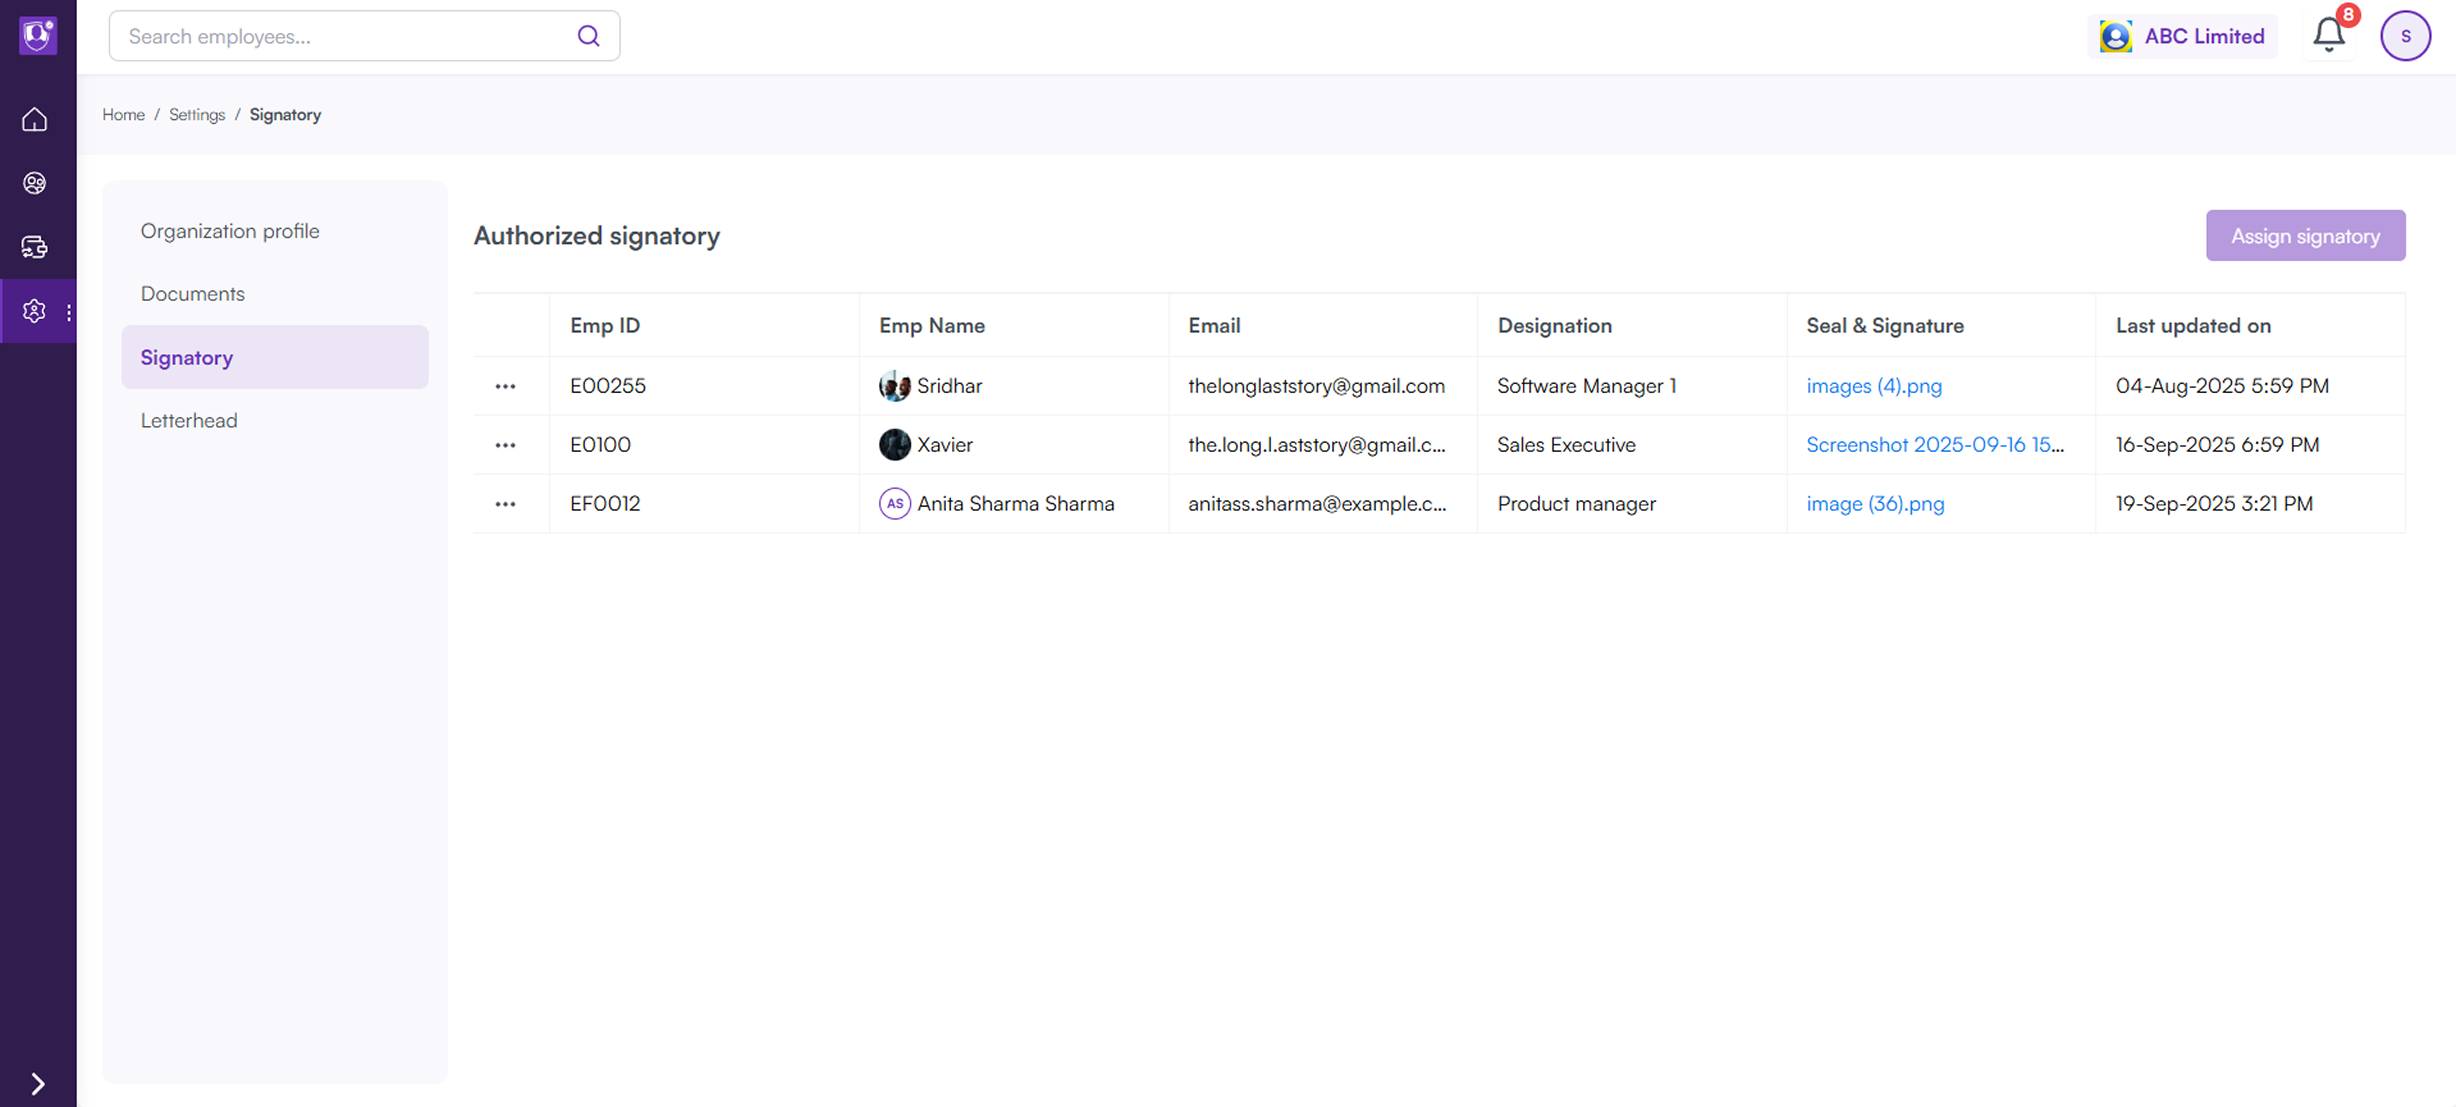This screenshot has height=1107, width=2456.
Task: Click the search magnifier icon
Action: [x=587, y=35]
